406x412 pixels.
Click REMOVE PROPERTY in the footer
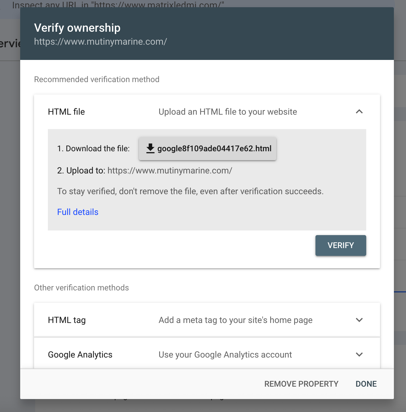[301, 384]
